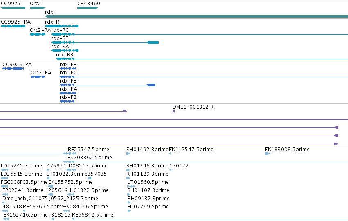Select the HL01322.5prime label
The height and width of the screenshot is (221, 348).
tap(88, 191)
